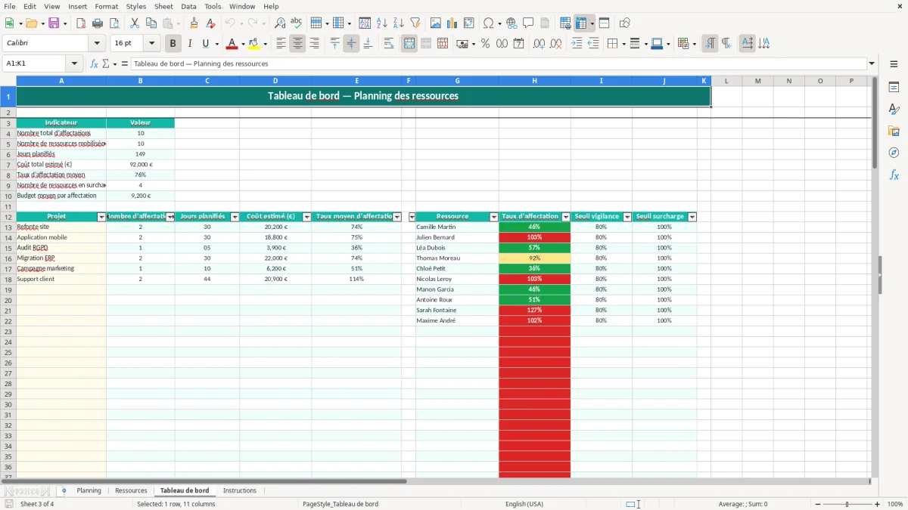This screenshot has width=908, height=510.
Task: Open the sidebar Properties icon
Action: tap(894, 87)
